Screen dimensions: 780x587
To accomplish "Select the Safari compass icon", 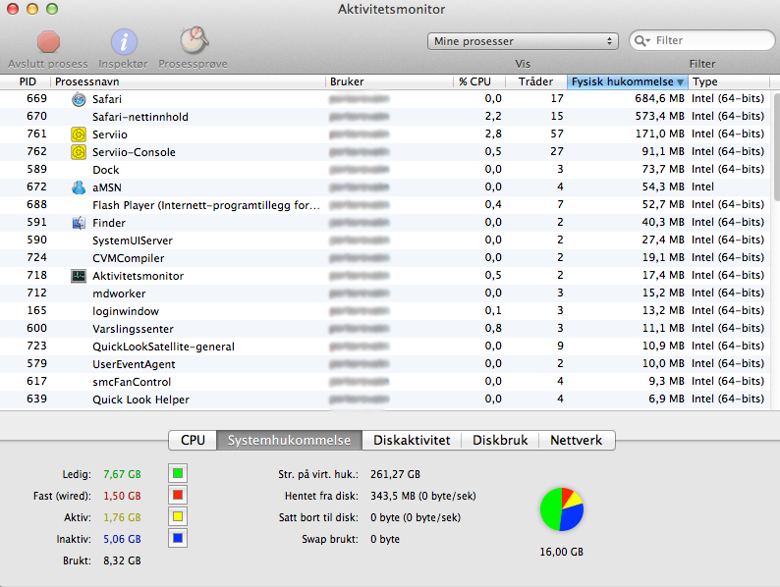I will tap(79, 99).
